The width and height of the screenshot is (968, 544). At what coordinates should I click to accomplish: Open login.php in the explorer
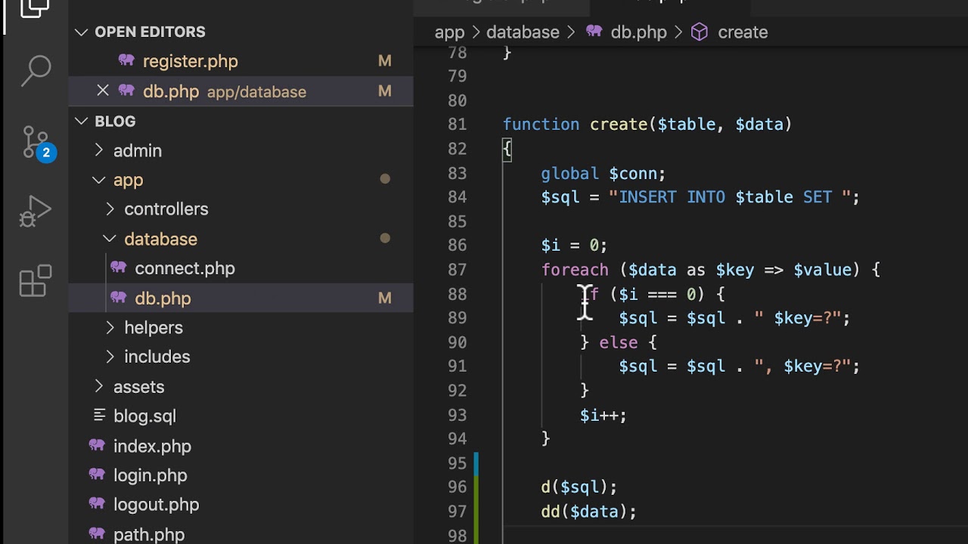pyautogui.click(x=150, y=475)
